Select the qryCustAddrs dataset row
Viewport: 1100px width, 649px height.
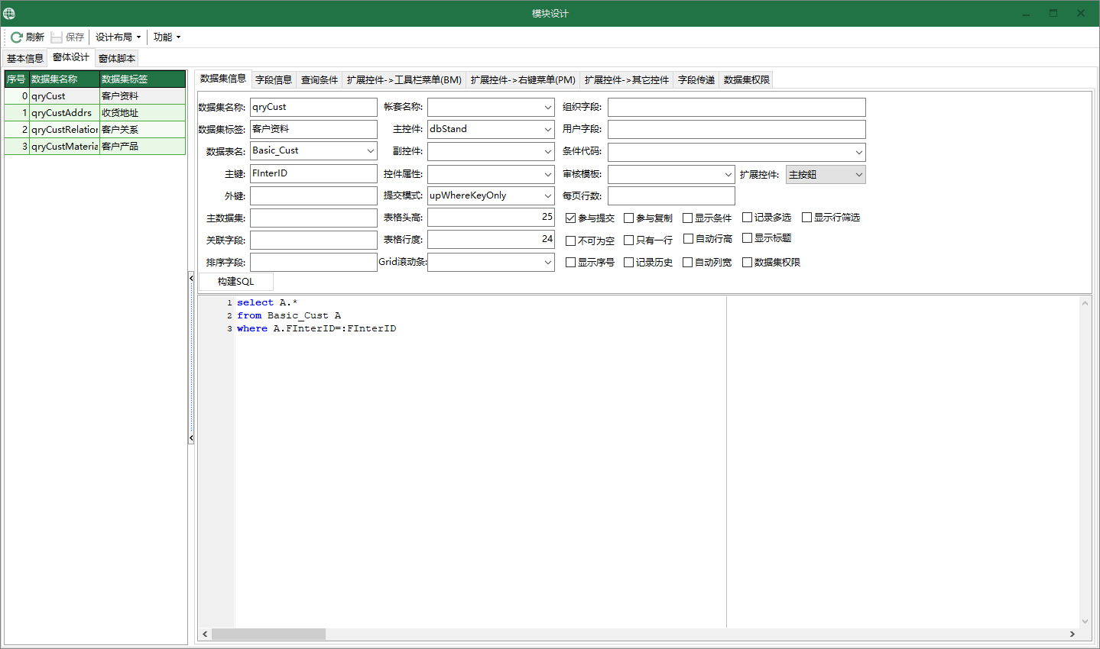click(x=95, y=112)
